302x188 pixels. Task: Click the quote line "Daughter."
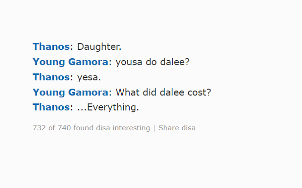tap(99, 47)
